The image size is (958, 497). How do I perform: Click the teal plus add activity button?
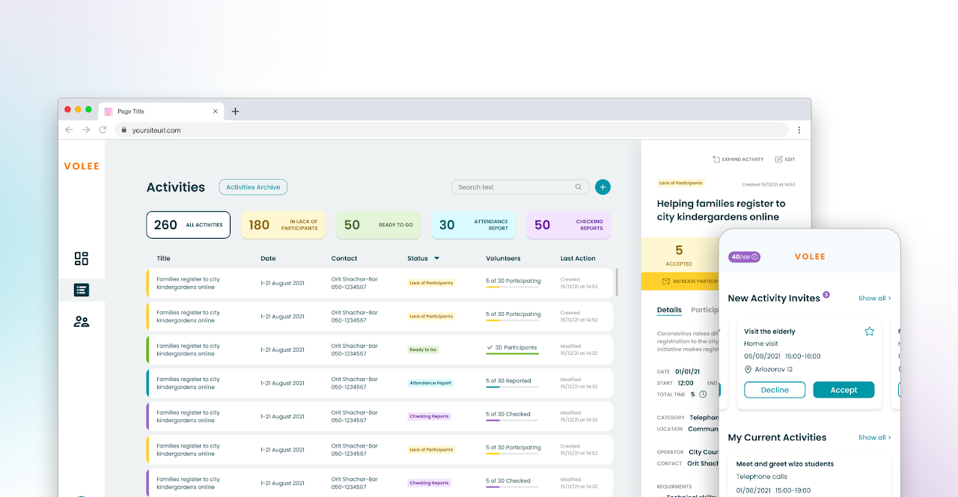(602, 187)
